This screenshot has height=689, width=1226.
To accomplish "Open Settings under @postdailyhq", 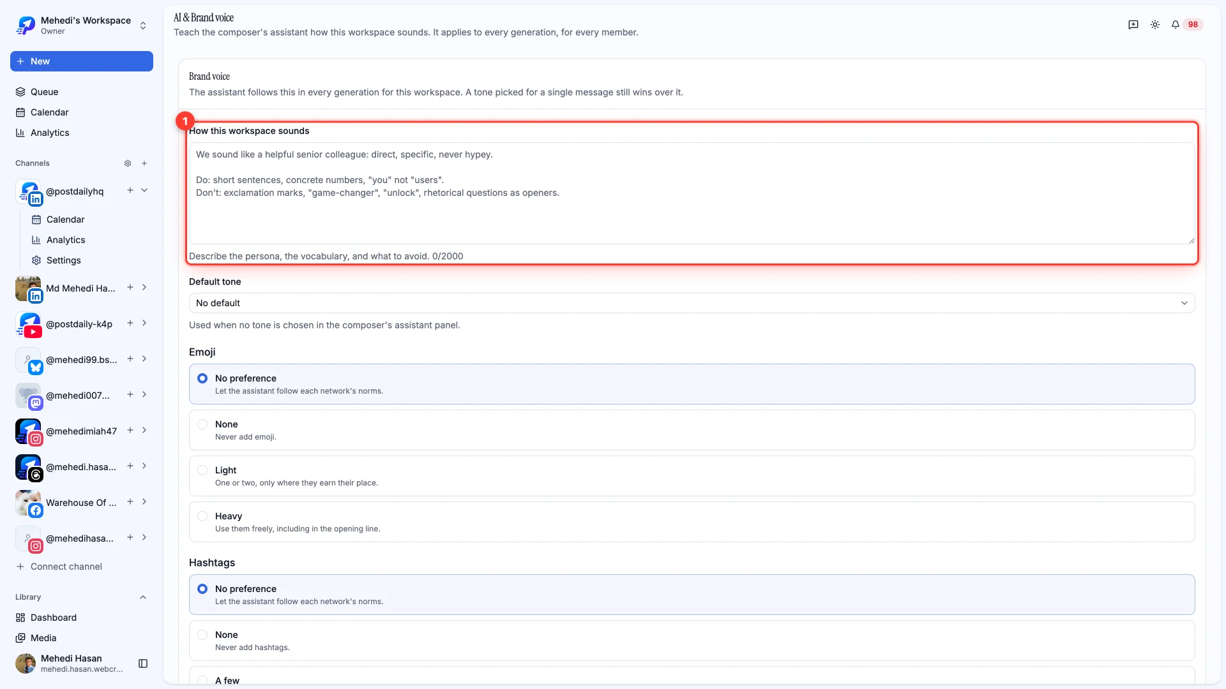I will [89, 260].
